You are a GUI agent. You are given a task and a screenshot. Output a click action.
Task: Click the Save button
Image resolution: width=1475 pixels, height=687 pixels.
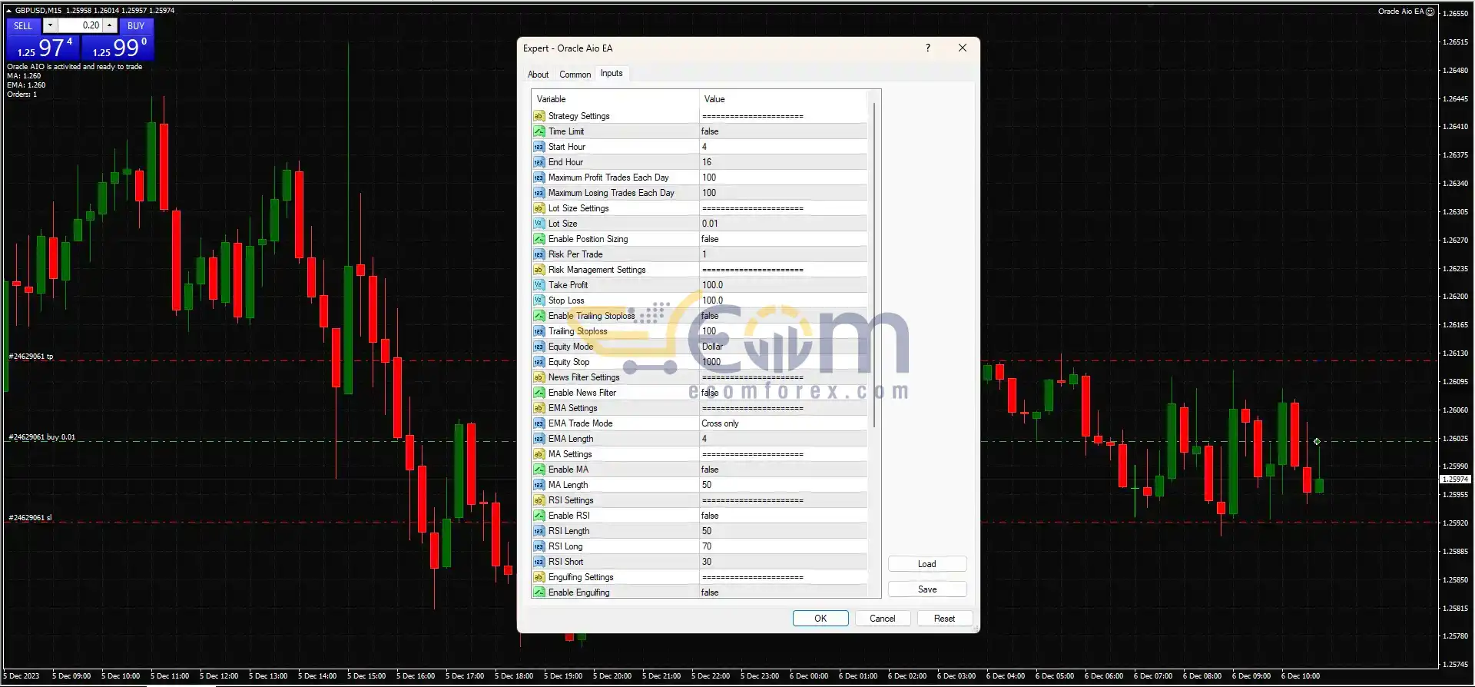tap(927, 589)
